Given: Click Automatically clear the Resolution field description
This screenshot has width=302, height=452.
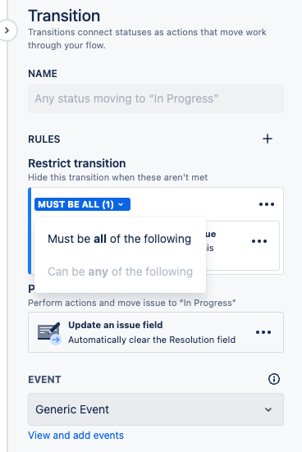Looking at the screenshot, I should tap(152, 340).
